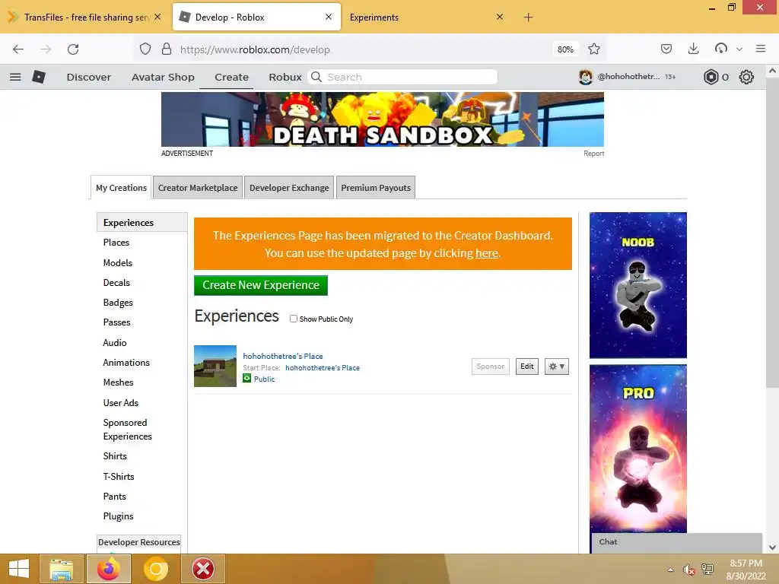The image size is (779, 584).
Task: Select Decals in the sidebar
Action: (x=116, y=283)
